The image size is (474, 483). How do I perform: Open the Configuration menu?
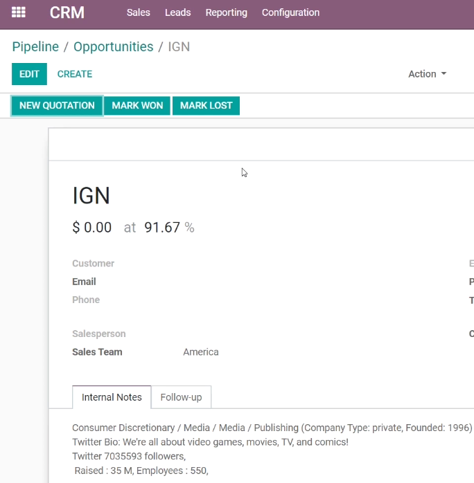click(290, 12)
